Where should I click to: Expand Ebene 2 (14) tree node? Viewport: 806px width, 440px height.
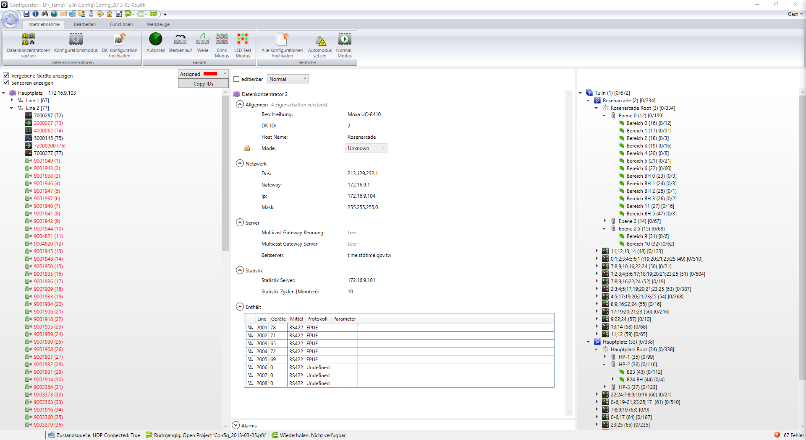(x=604, y=221)
